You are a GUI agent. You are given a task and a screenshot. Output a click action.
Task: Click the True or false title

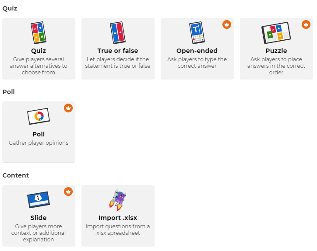pos(118,51)
